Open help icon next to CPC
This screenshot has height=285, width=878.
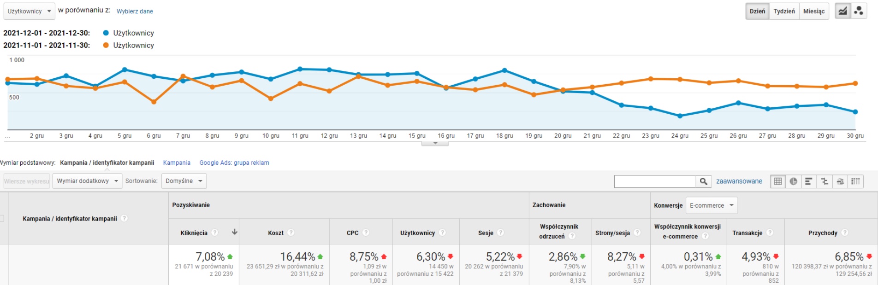(366, 233)
